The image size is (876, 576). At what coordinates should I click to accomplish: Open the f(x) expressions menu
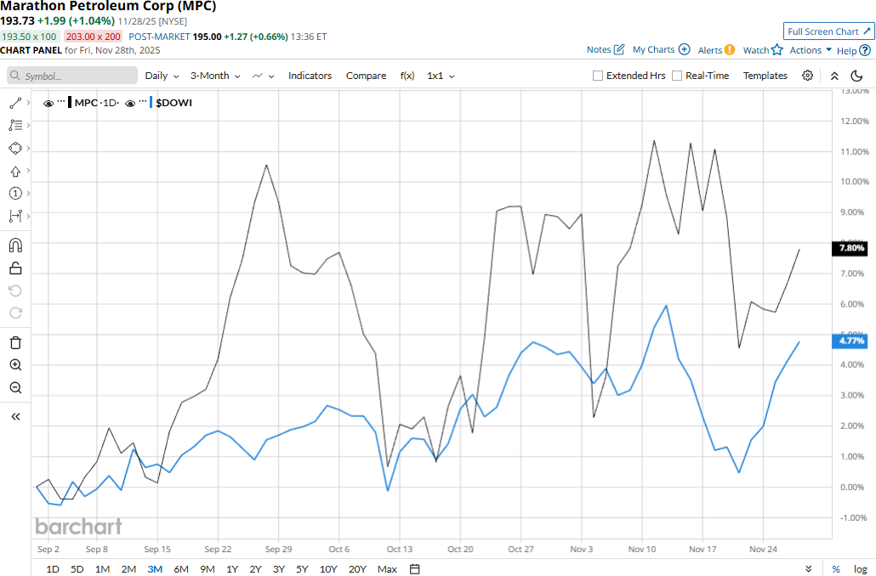407,76
